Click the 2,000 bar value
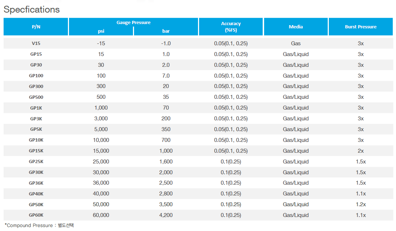396x231 pixels. point(166,172)
